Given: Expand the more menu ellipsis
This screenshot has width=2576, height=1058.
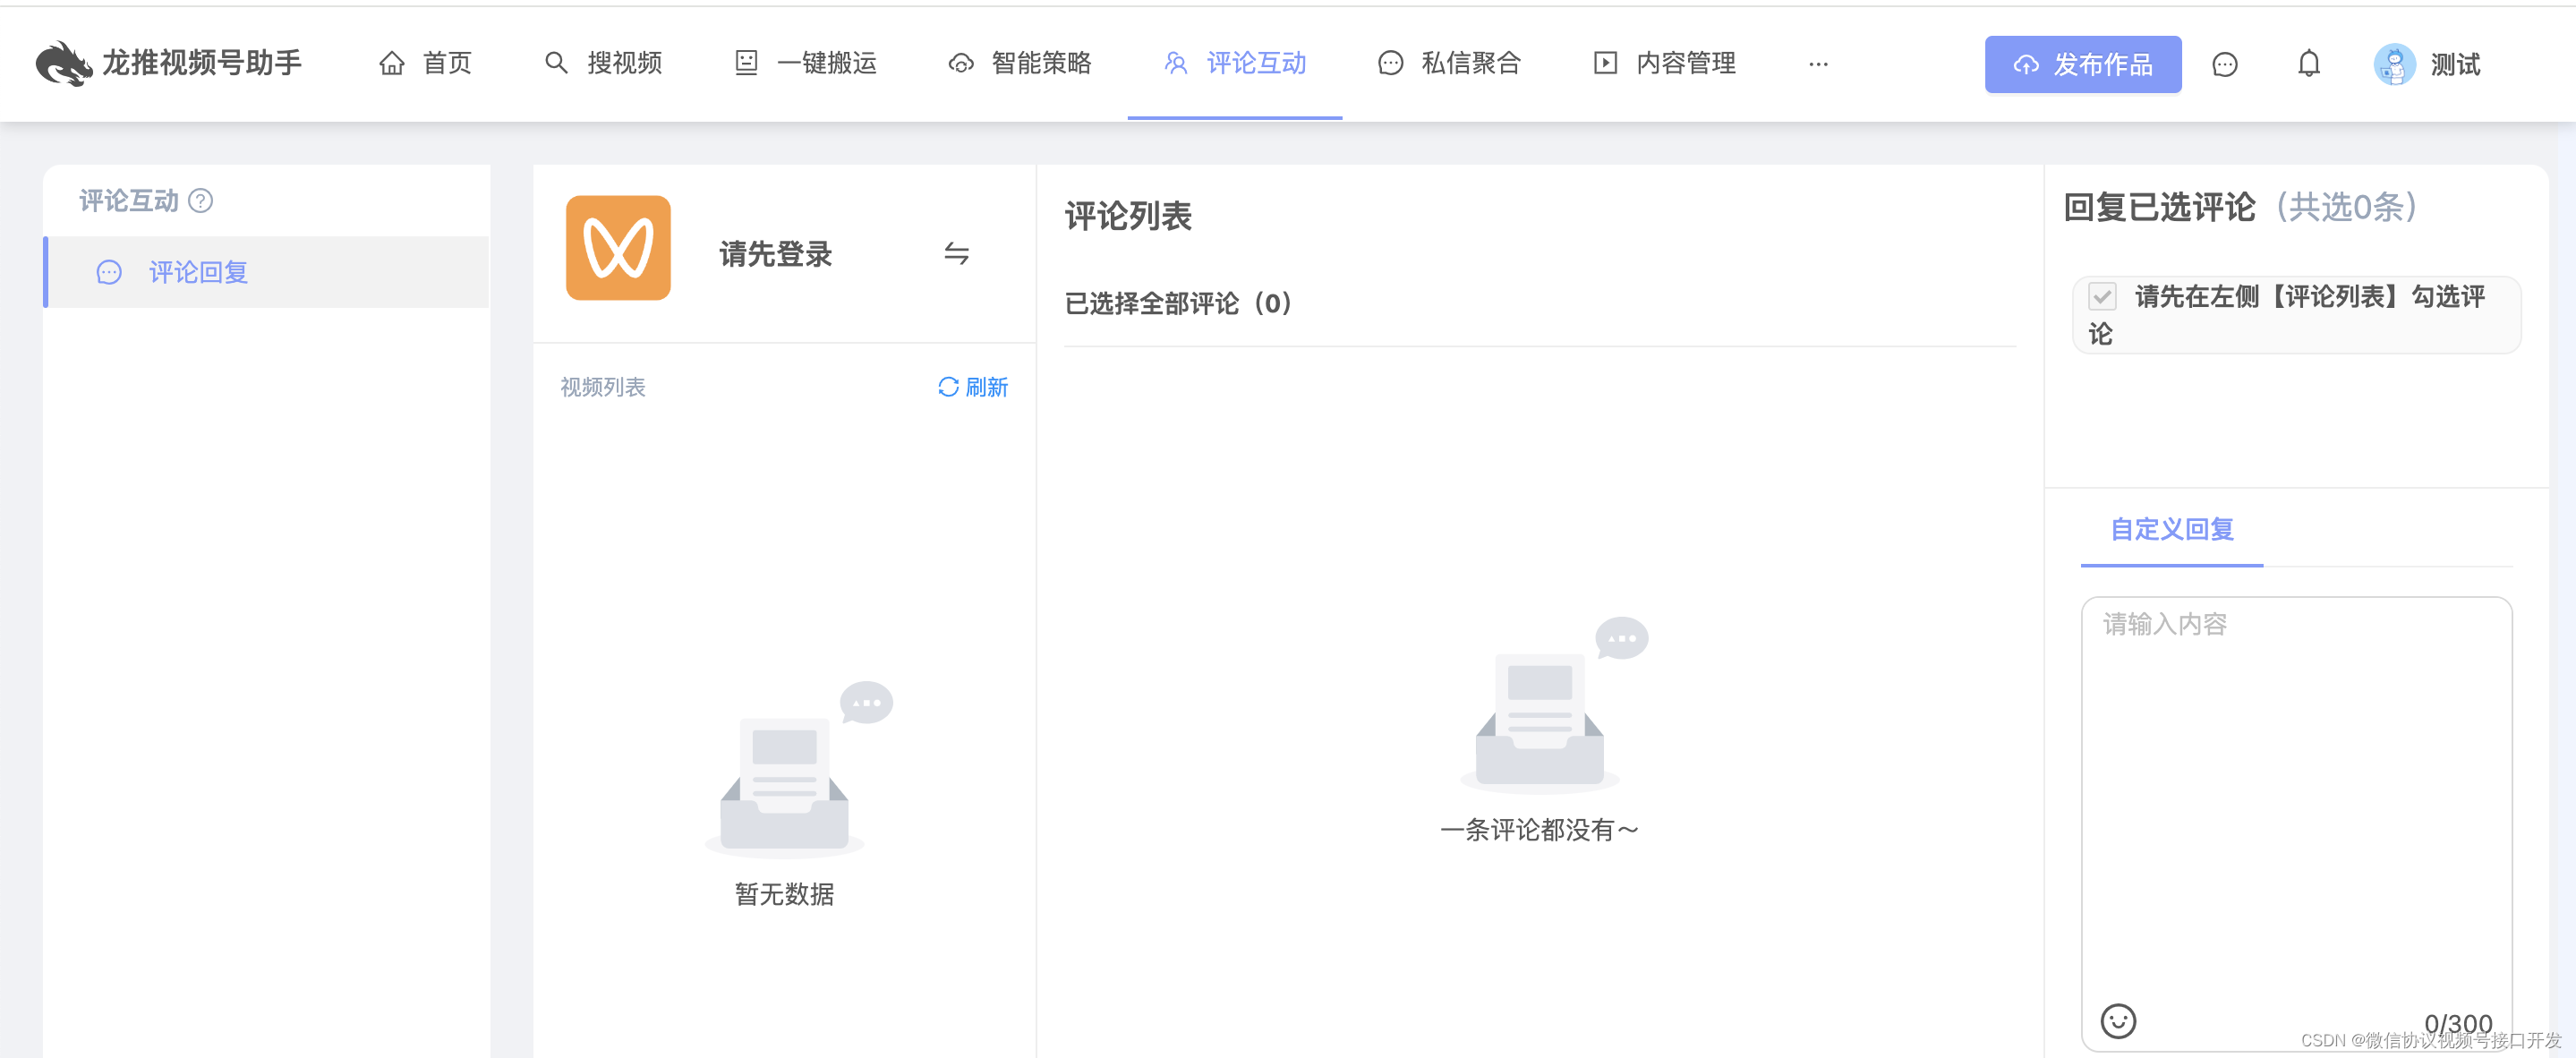Looking at the screenshot, I should (1818, 64).
